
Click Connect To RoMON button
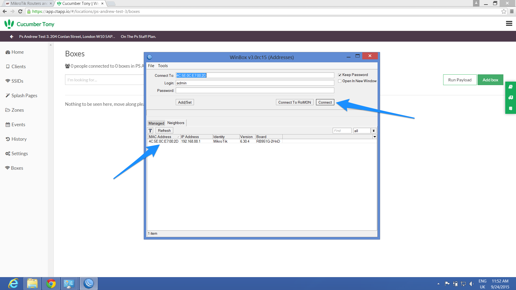tap(295, 102)
